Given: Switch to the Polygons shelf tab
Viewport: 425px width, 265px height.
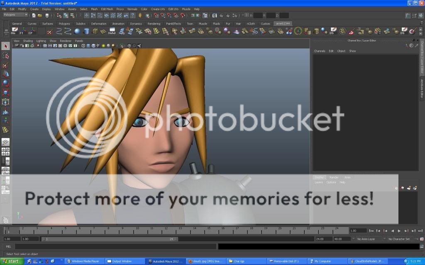Looking at the screenshot, I should coord(64,24).
